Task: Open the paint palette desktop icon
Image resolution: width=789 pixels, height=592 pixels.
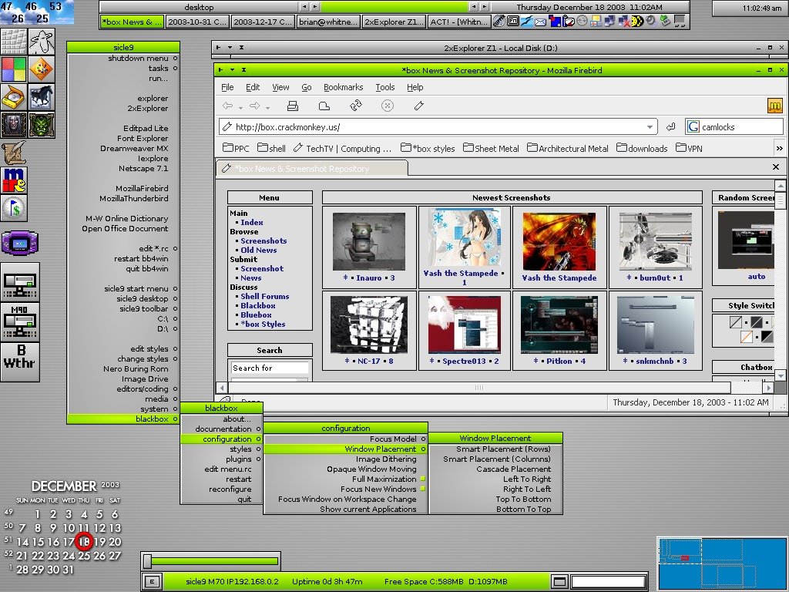Action: pyautogui.click(x=42, y=69)
